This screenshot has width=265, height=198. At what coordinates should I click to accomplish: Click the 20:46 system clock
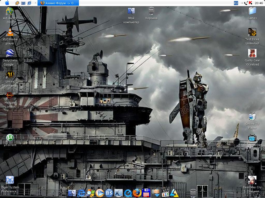(259, 3)
